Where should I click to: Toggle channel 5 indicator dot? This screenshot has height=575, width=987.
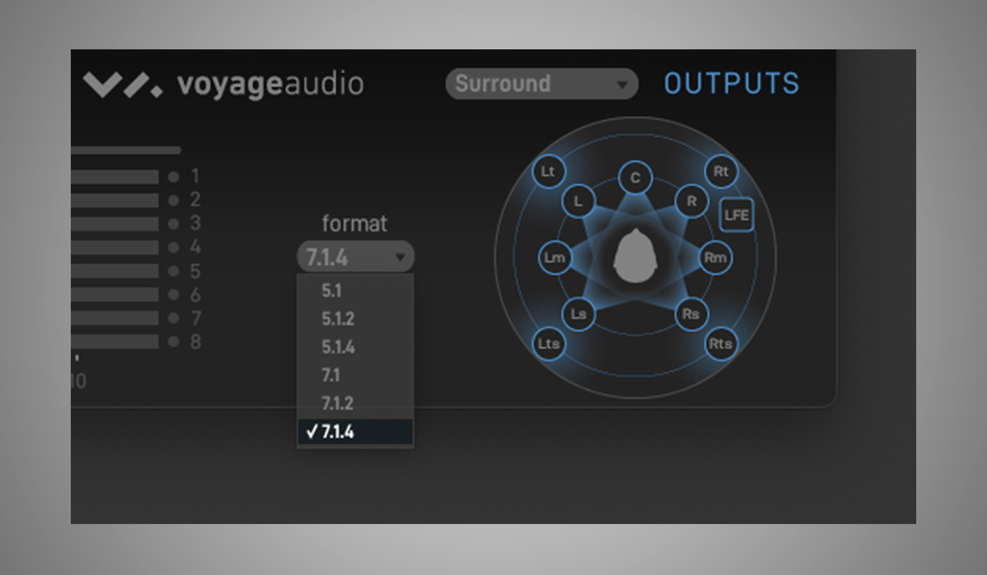174,271
